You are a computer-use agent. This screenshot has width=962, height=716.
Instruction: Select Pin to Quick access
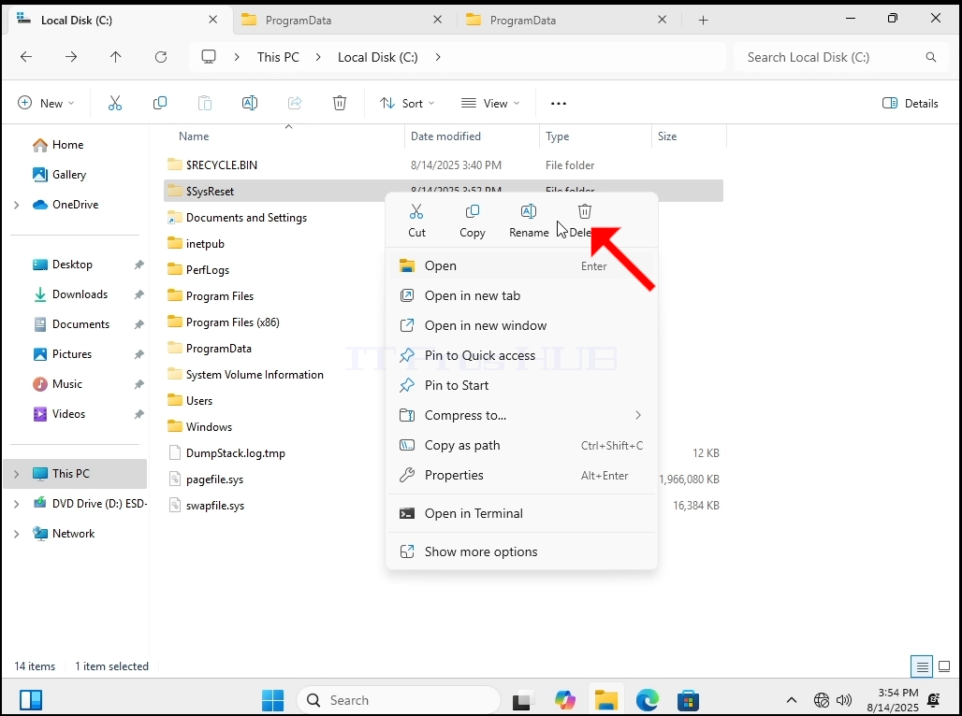(x=521, y=356)
